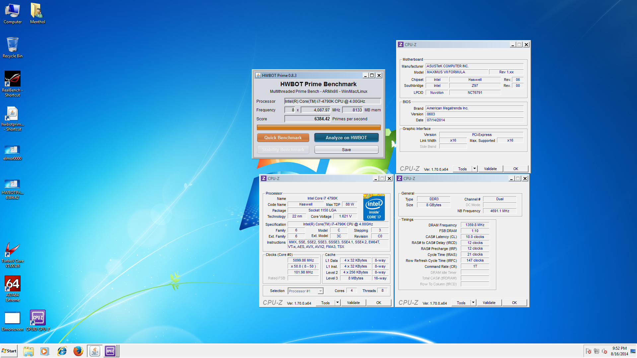Click the CPU-Z title icon of processor window
Screen dimensions: 637x358
(x=264, y=178)
